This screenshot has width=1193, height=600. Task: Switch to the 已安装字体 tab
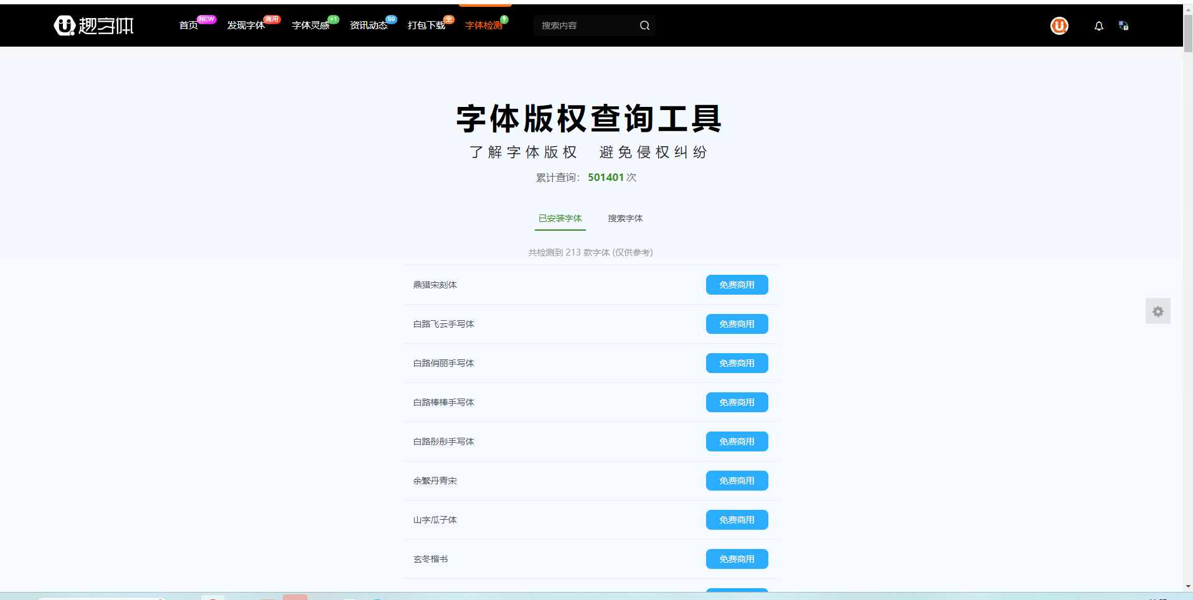click(x=560, y=218)
